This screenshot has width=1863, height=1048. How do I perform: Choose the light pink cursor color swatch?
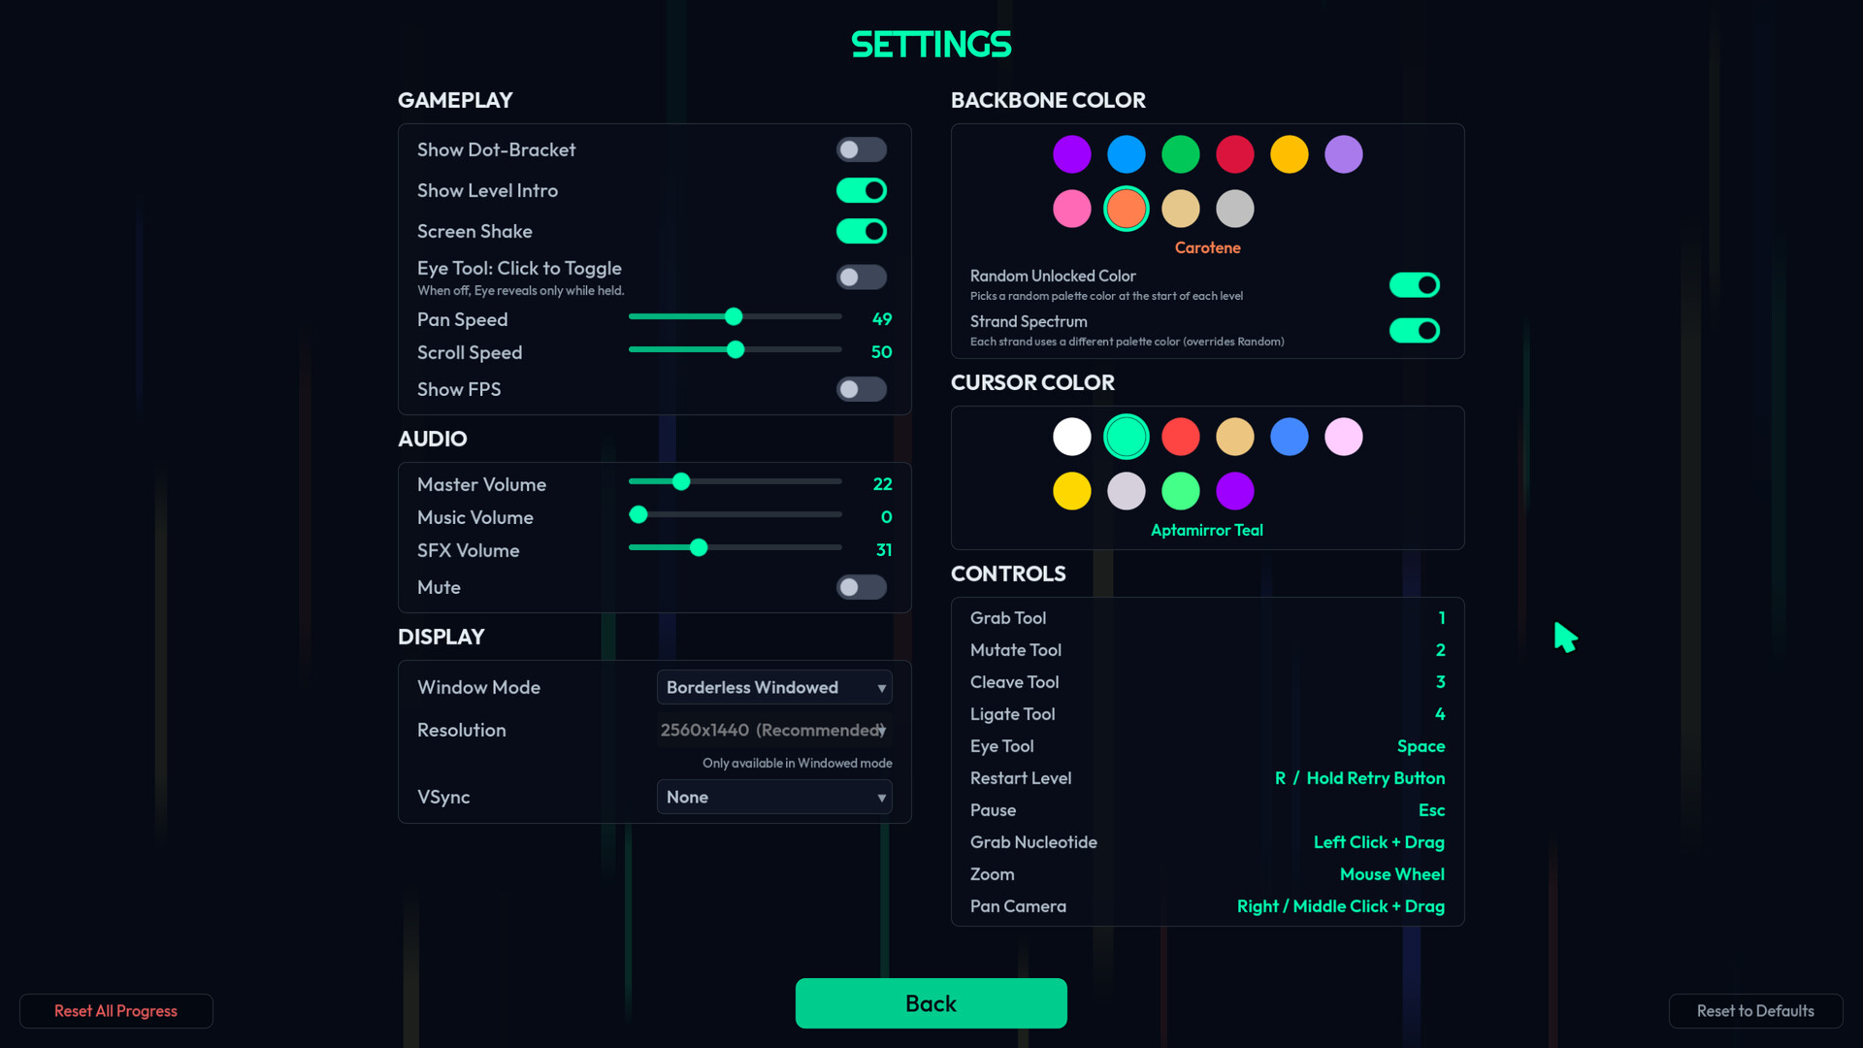pyautogui.click(x=1344, y=437)
